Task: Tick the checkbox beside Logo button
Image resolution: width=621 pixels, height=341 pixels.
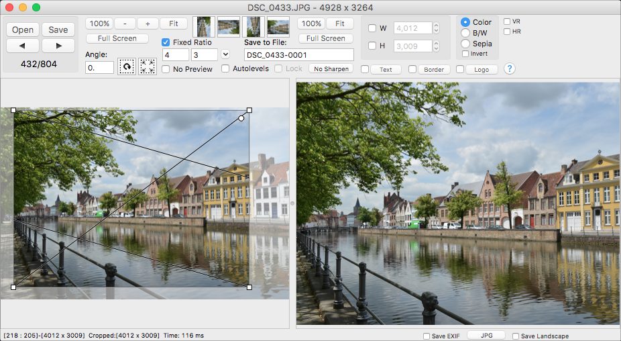Action: point(460,69)
